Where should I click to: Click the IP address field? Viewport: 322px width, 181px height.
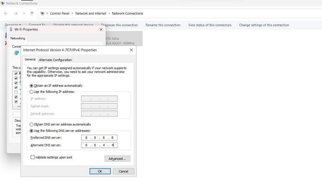point(99,99)
